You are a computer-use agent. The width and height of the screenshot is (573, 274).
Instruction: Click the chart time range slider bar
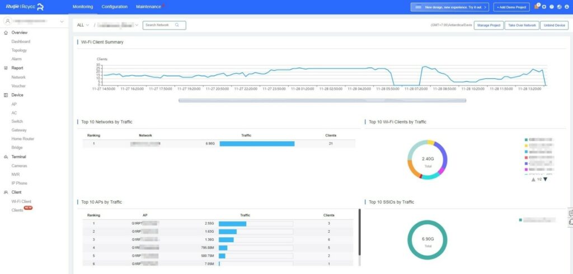[x=322, y=100]
